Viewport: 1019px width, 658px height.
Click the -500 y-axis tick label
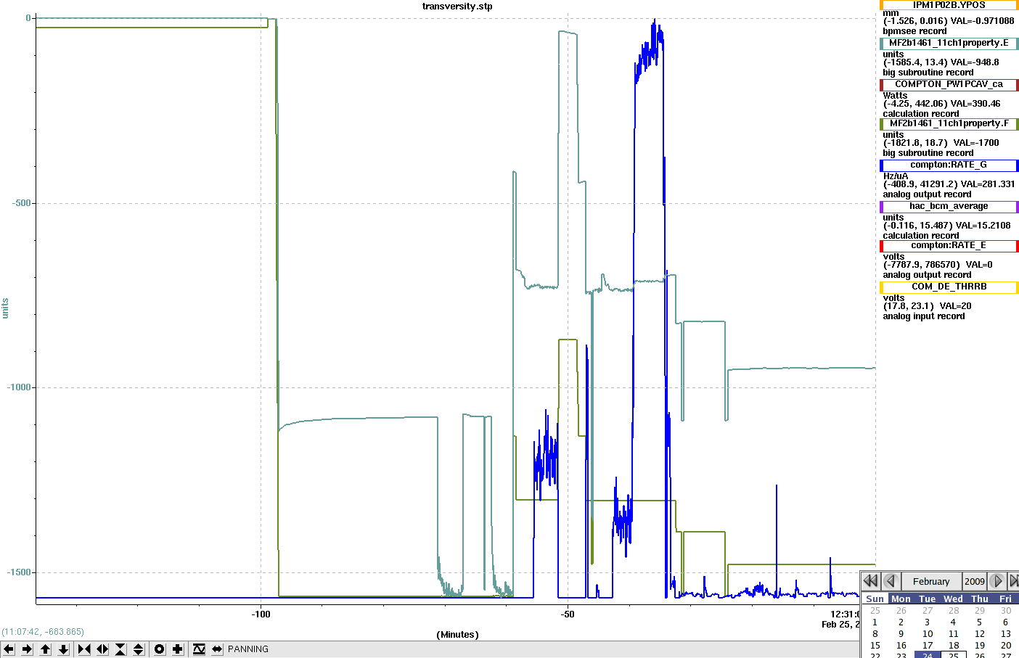[x=22, y=203]
